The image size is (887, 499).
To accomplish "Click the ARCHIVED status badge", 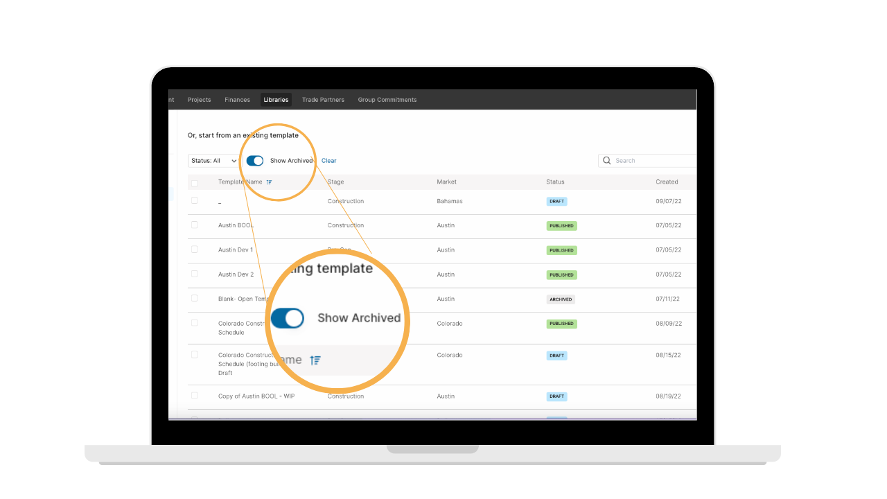I will (561, 299).
